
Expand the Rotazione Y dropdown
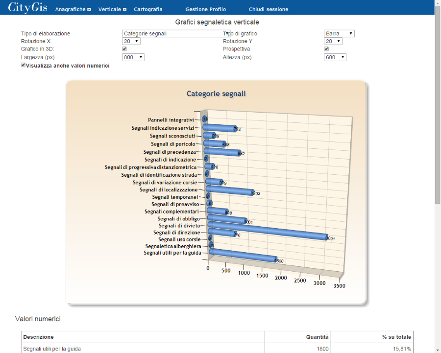point(333,42)
